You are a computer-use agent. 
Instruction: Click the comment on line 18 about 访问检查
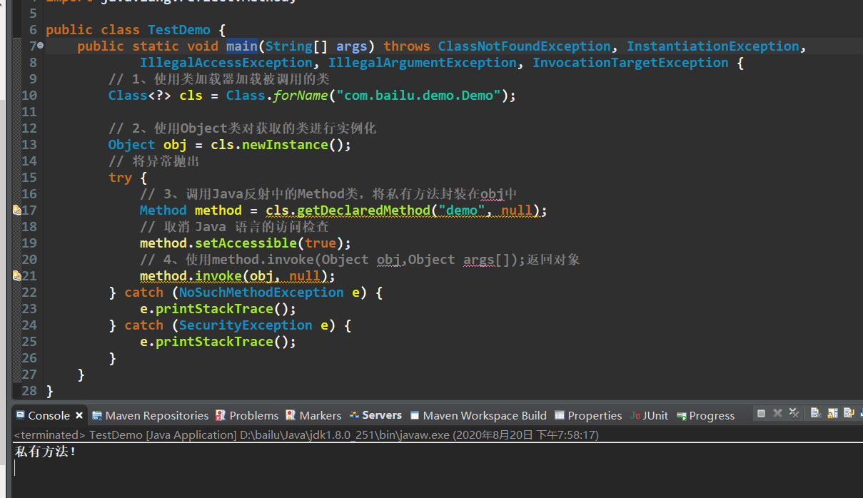(235, 227)
